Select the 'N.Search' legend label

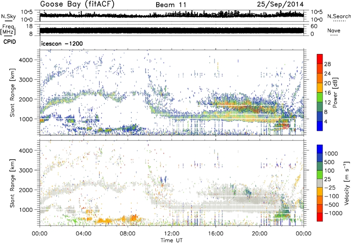pyautogui.click(x=339, y=16)
